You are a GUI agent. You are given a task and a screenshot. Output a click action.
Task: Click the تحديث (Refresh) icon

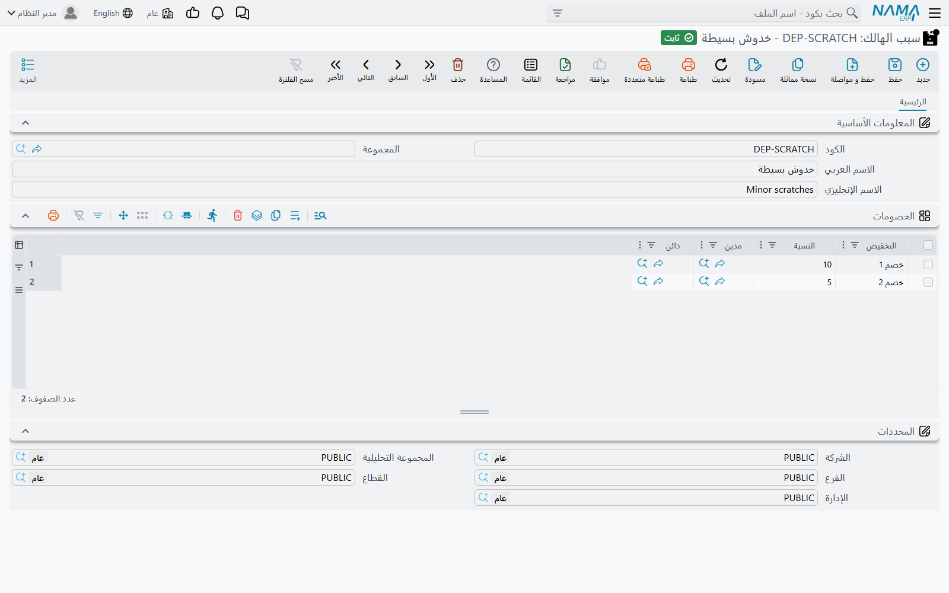pyautogui.click(x=721, y=65)
